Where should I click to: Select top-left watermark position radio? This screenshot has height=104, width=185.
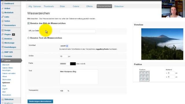click(x=141, y=73)
